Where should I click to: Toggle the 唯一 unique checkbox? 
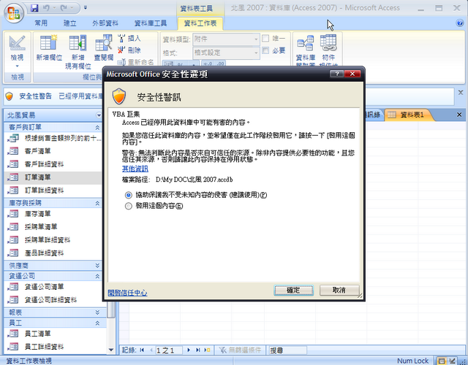pos(265,39)
